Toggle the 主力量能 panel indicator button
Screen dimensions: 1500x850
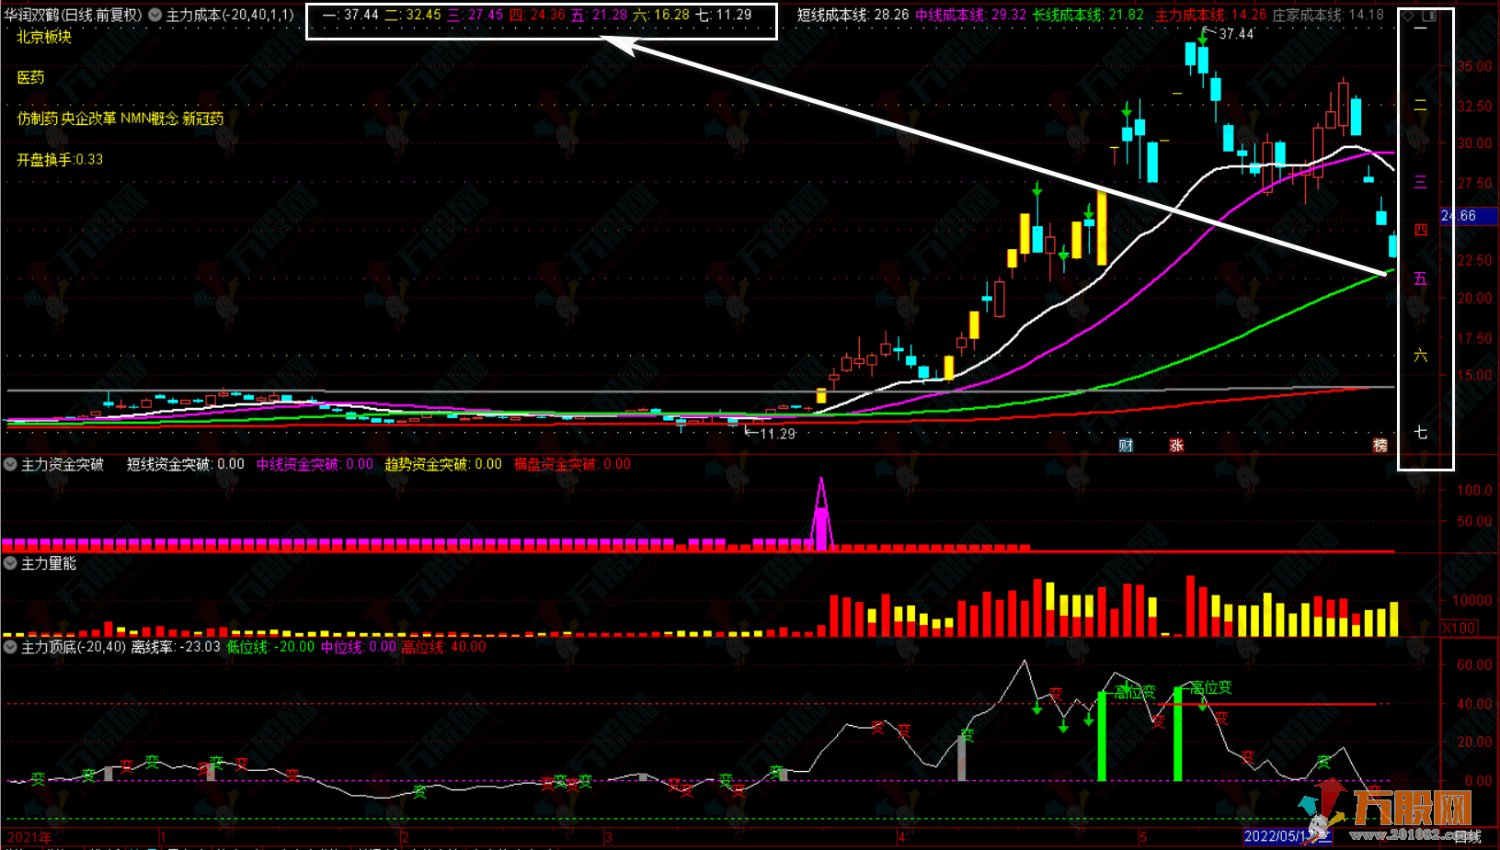pyautogui.click(x=11, y=563)
